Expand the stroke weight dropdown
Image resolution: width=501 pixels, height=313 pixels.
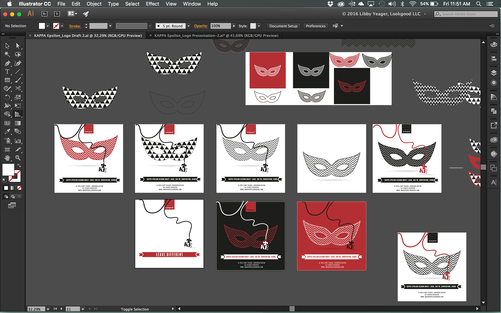[110, 26]
